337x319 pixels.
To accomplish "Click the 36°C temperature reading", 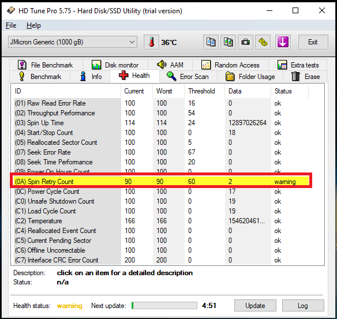I will click(x=169, y=42).
